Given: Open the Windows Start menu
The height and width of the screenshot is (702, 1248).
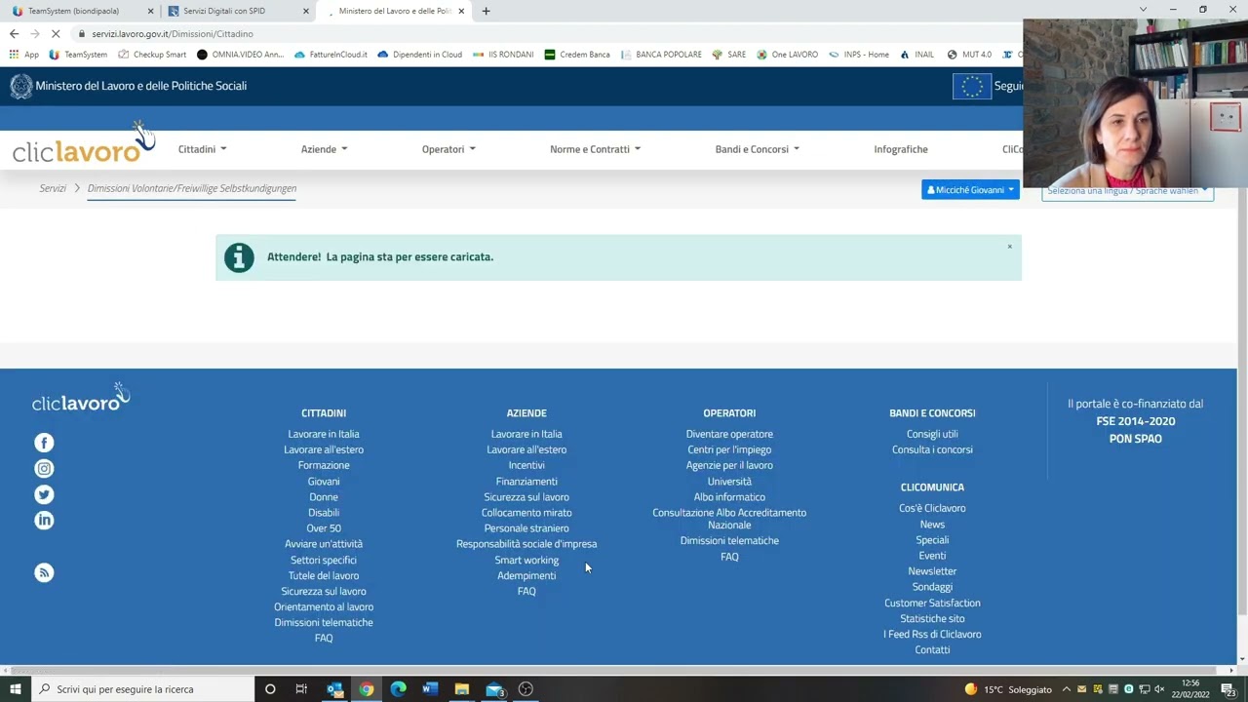Looking at the screenshot, I should pyautogui.click(x=15, y=689).
